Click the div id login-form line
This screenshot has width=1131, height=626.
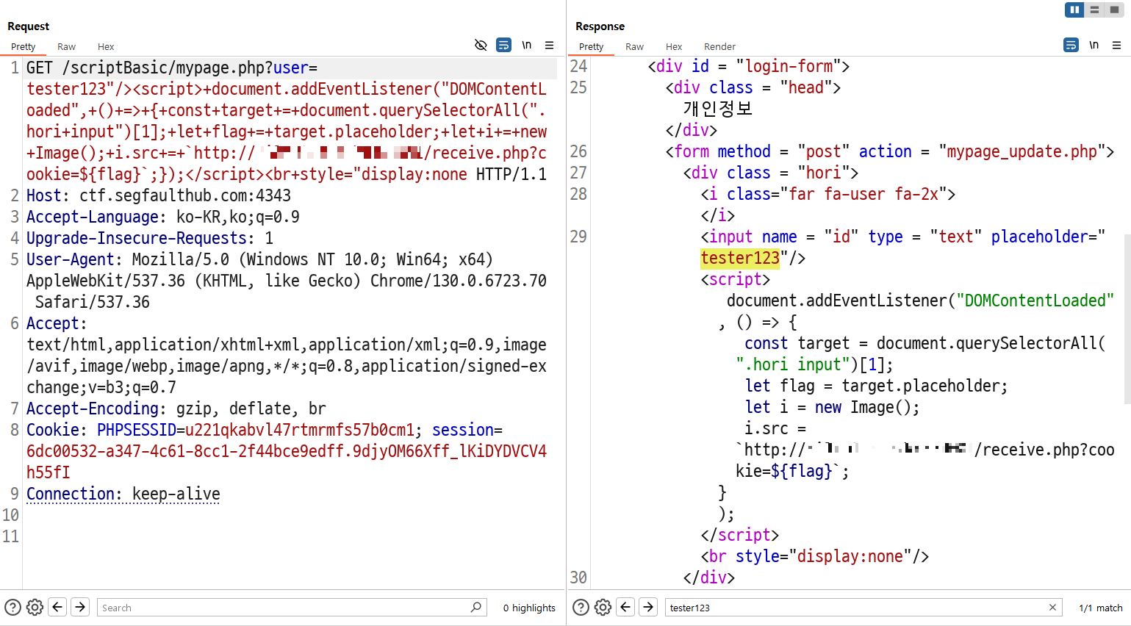pyautogui.click(x=749, y=66)
